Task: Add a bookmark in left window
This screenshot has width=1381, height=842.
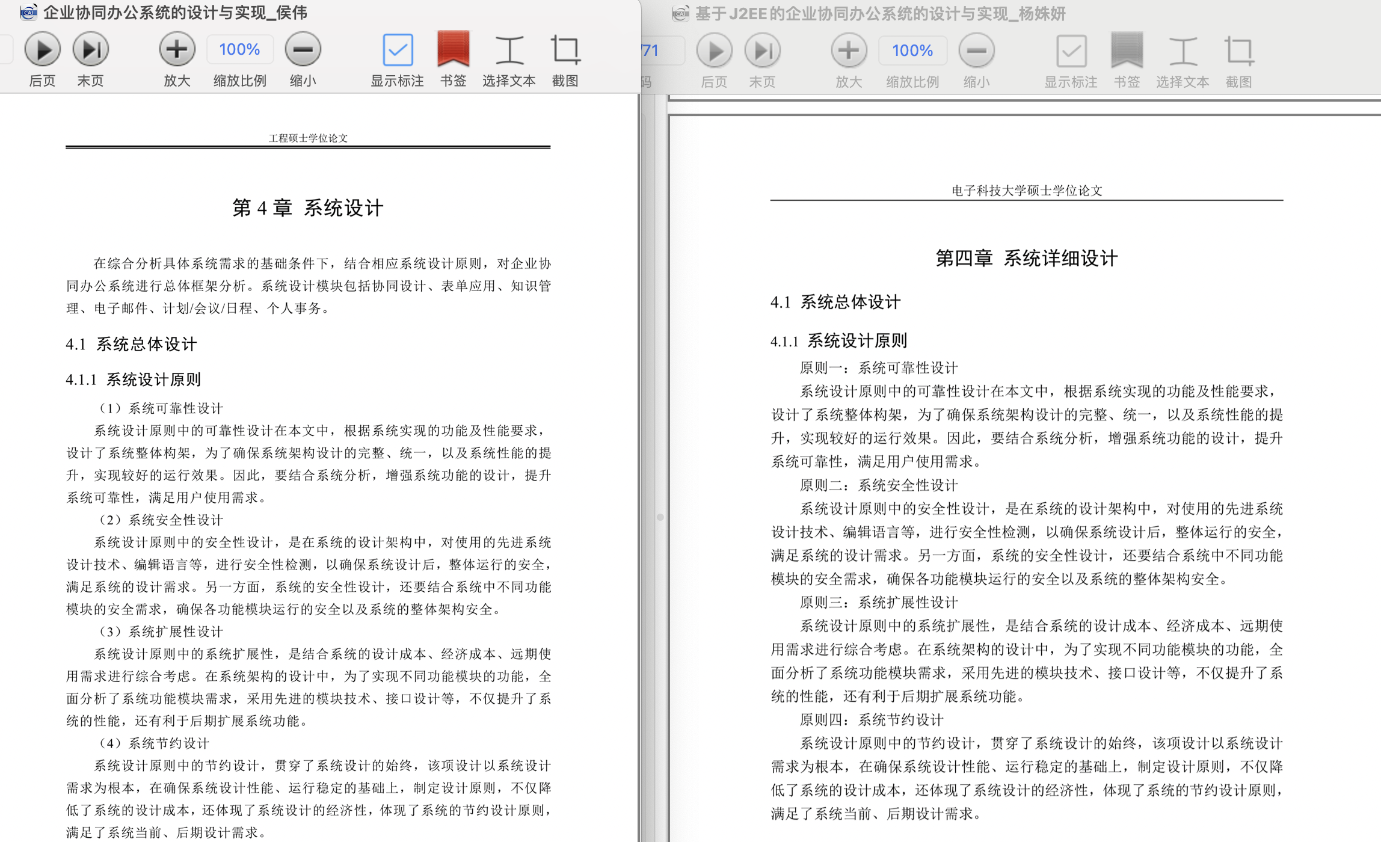Action: [x=453, y=49]
